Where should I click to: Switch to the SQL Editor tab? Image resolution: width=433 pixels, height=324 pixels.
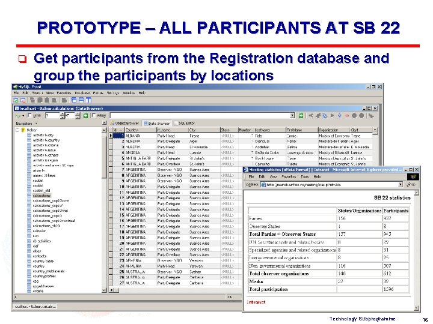pyautogui.click(x=184, y=123)
